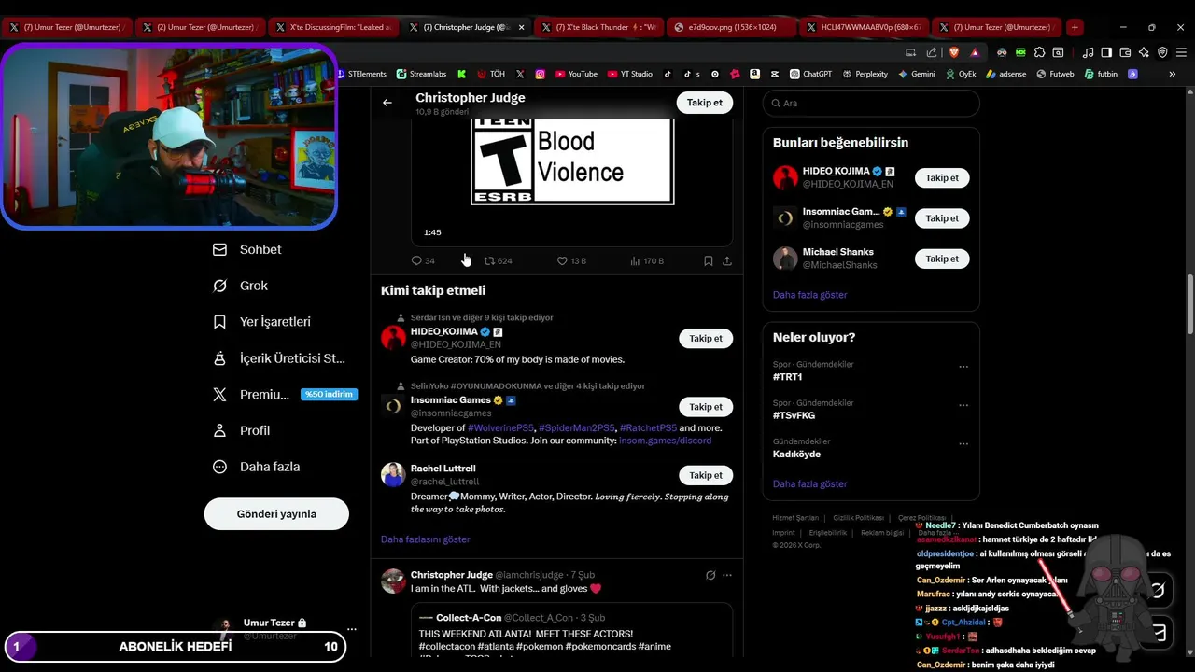Open Gemini bookmark

click(x=917, y=74)
